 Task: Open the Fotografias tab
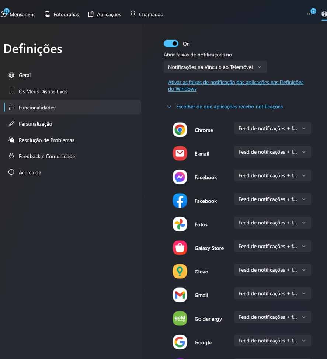pos(62,14)
